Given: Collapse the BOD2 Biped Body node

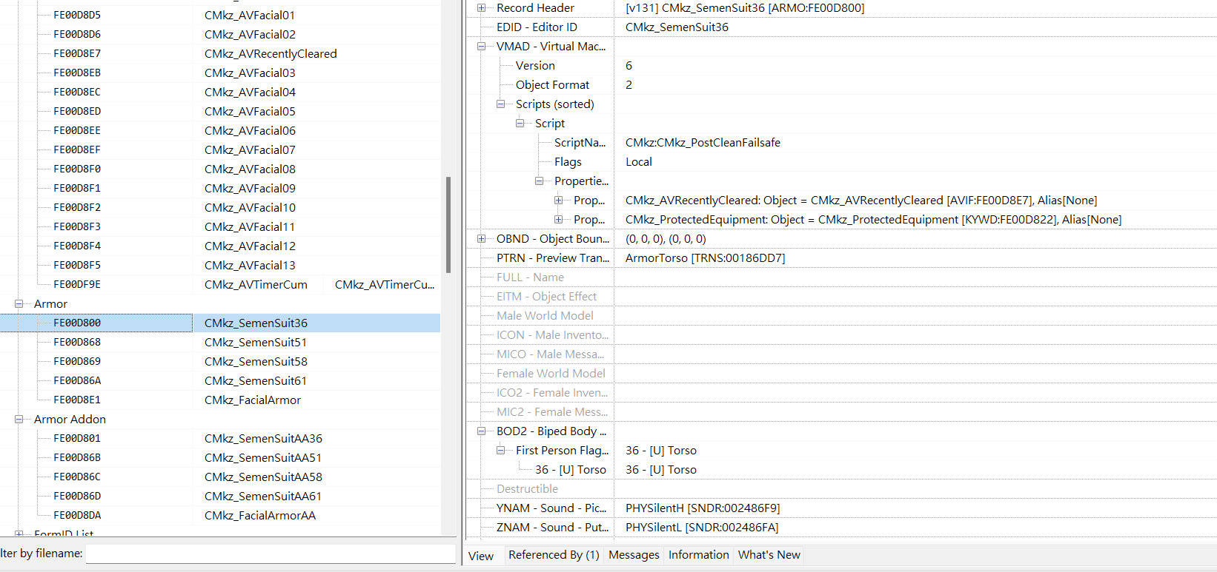Looking at the screenshot, I should pos(481,431).
